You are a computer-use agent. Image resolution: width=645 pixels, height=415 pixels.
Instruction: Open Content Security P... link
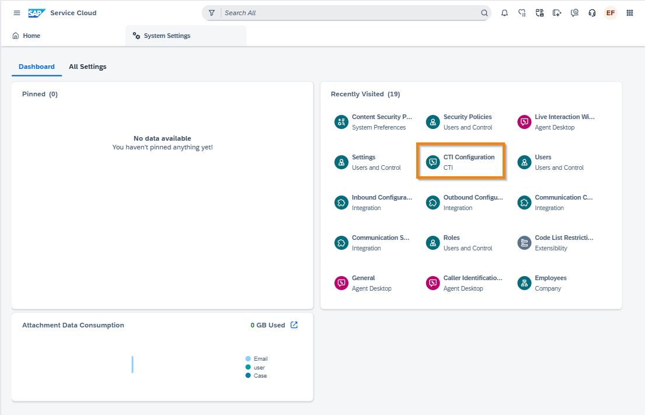(x=382, y=117)
